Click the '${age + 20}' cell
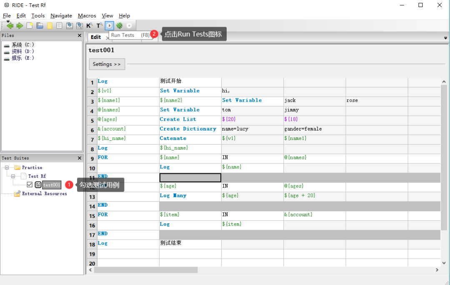The height and width of the screenshot is (285, 450). pyautogui.click(x=315, y=197)
